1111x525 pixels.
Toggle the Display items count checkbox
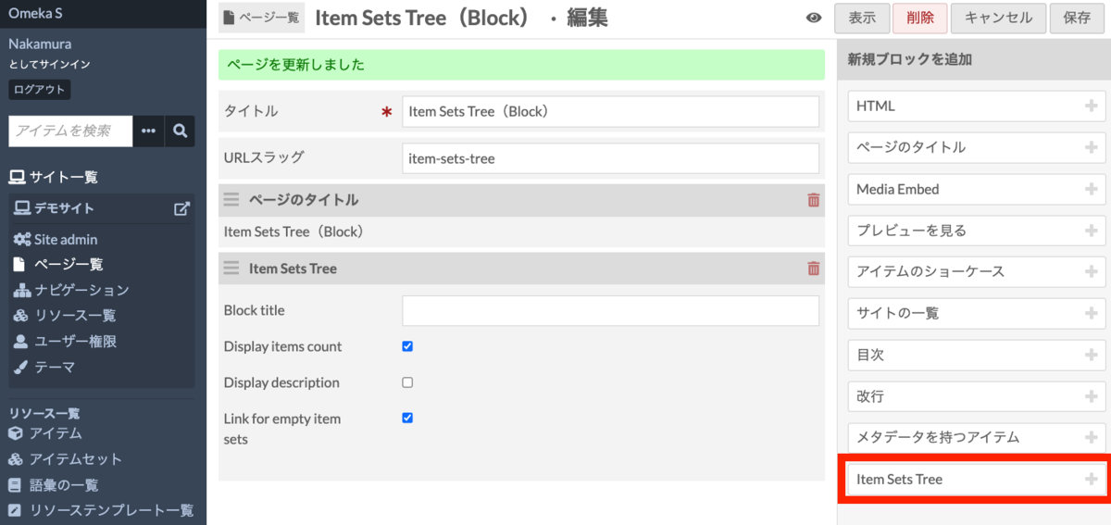[407, 346]
